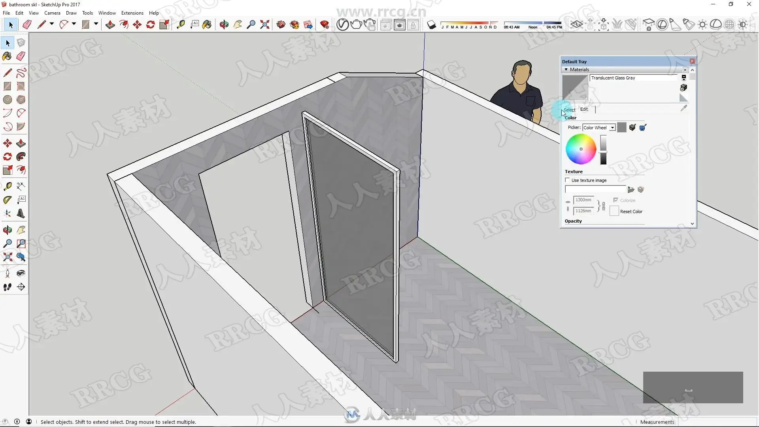Start V-Ray render teapot icon
Viewport: 759px width, 427px height.
[x=356, y=25]
